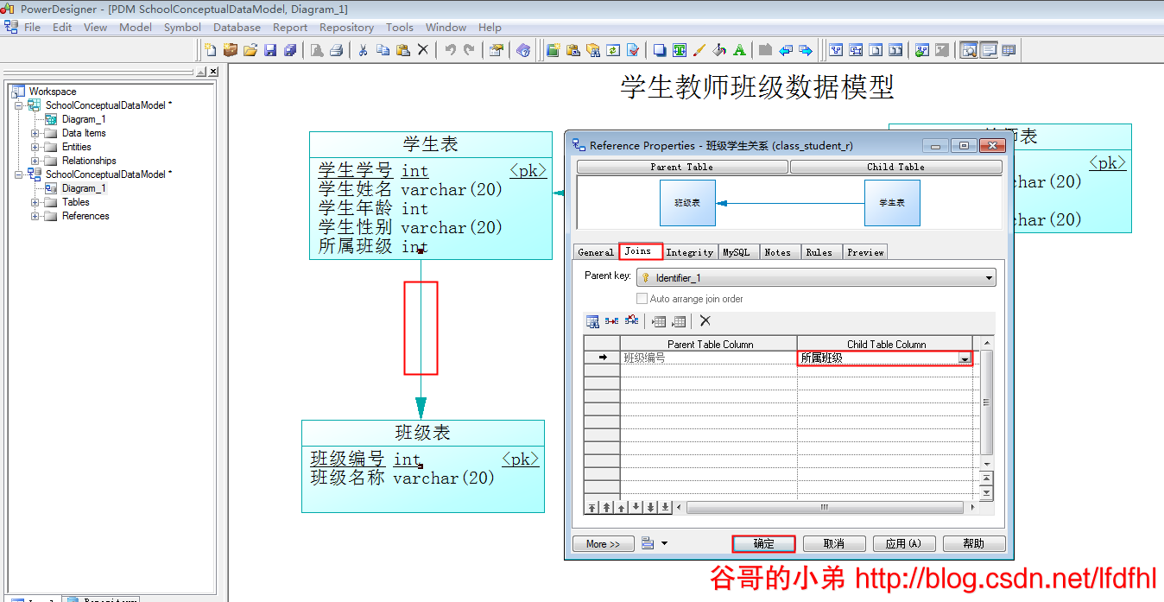Click the blue left-pointing arrow toolbar icon
1164x602 pixels.
[786, 50]
